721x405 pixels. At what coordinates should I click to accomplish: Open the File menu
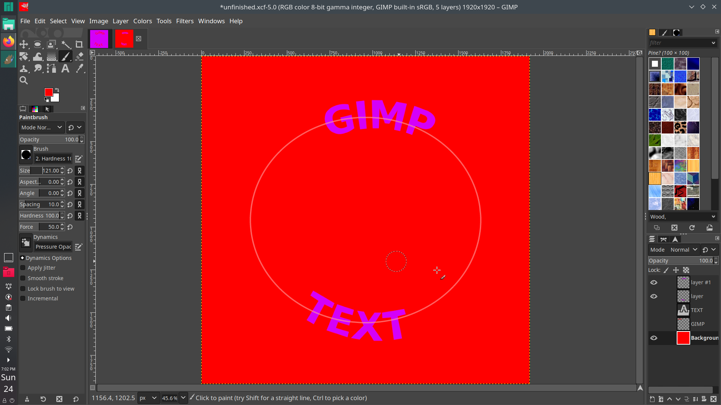pyautogui.click(x=25, y=21)
